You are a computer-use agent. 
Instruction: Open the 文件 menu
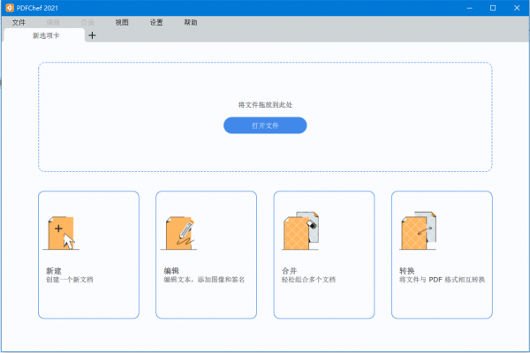click(x=19, y=22)
